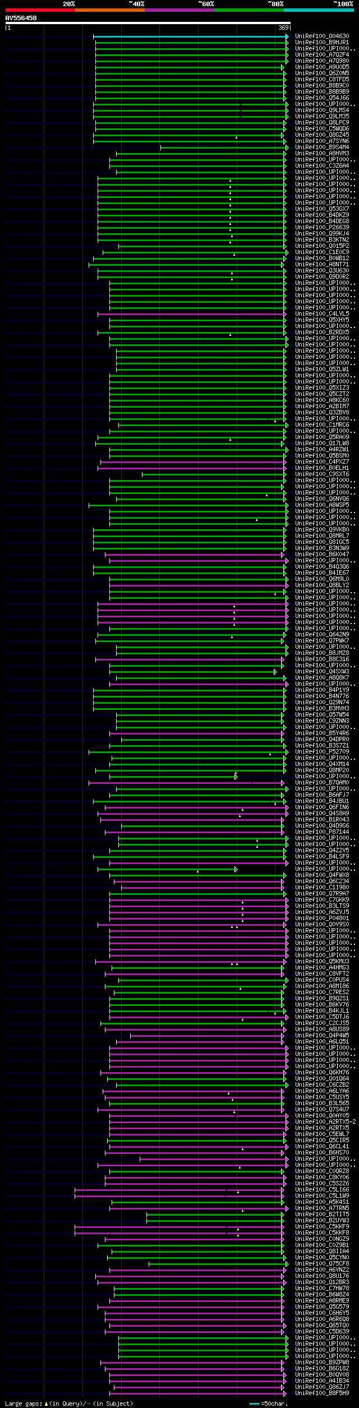Click the purple ~60% identity legend bar
Viewport: 359px width, 1408px height.
point(179,10)
